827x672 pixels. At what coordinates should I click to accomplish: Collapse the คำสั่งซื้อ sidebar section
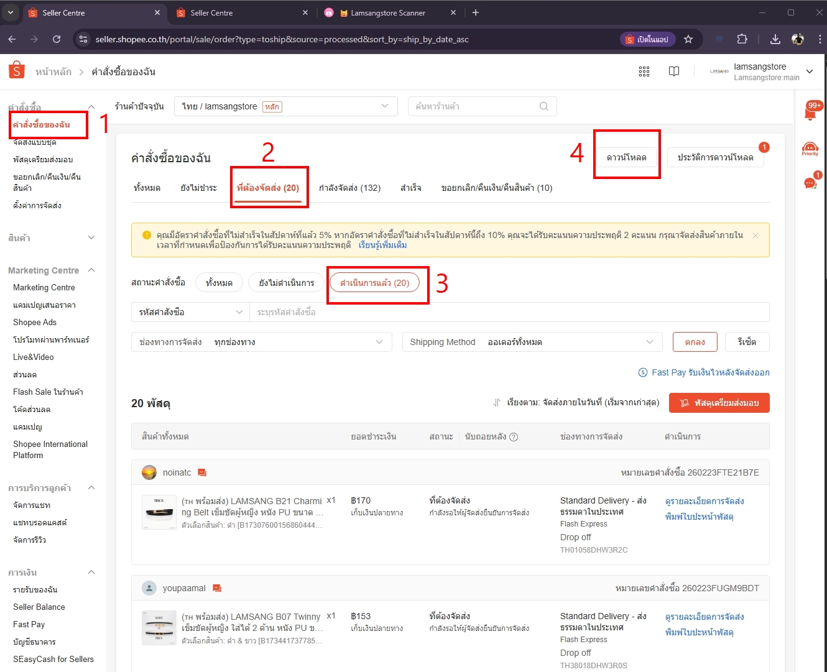pos(91,107)
